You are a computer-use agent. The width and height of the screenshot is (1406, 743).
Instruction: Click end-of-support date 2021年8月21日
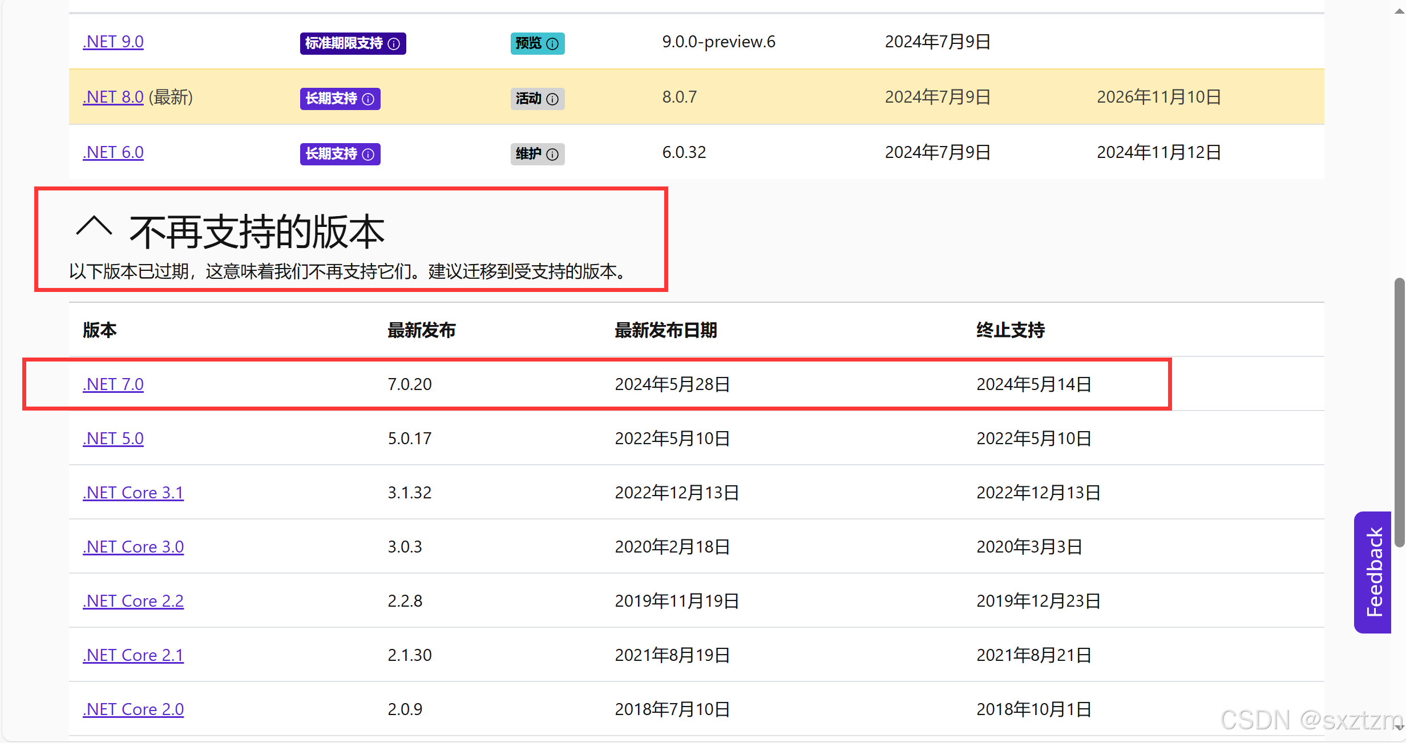pos(1034,655)
